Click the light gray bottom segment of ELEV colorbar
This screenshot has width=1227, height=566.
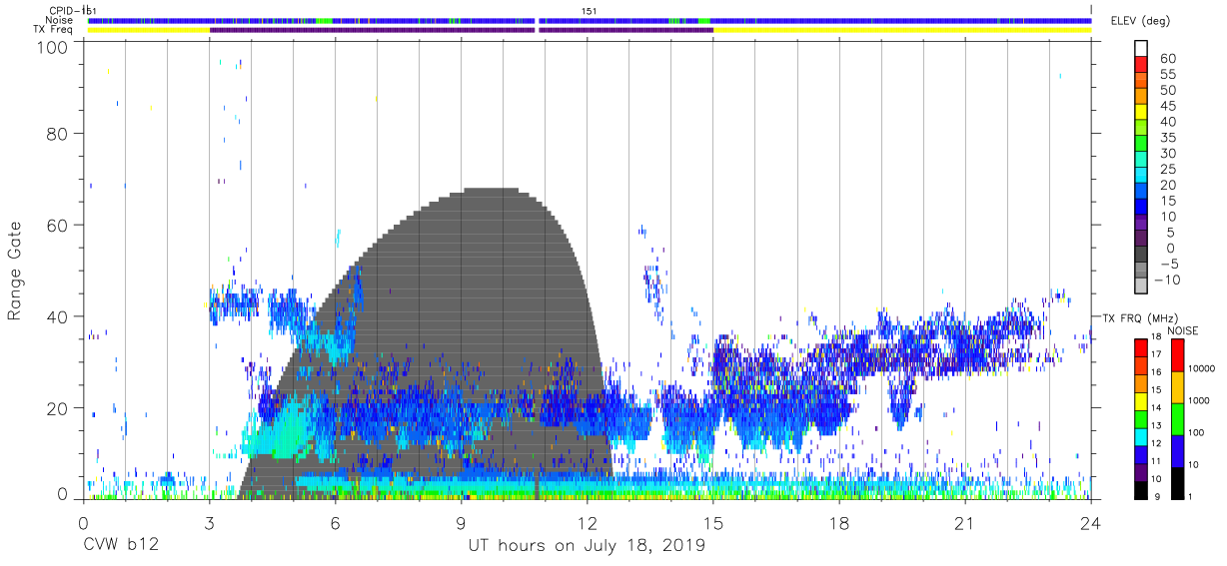(1141, 286)
